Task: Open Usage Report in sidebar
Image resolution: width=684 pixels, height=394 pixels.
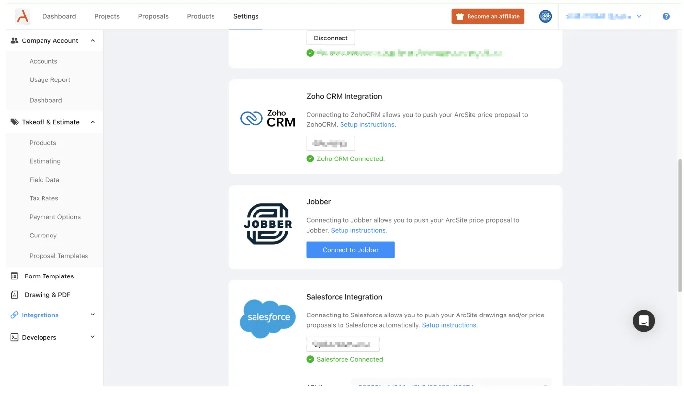Action: coord(50,79)
